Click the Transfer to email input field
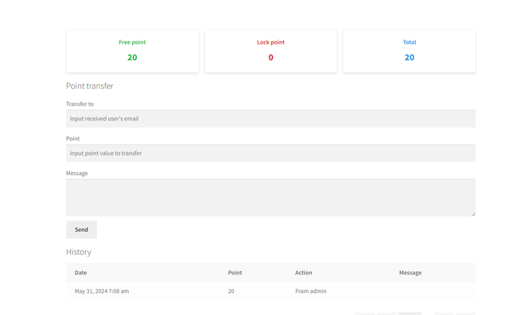The width and height of the screenshot is (509, 315). [270, 118]
